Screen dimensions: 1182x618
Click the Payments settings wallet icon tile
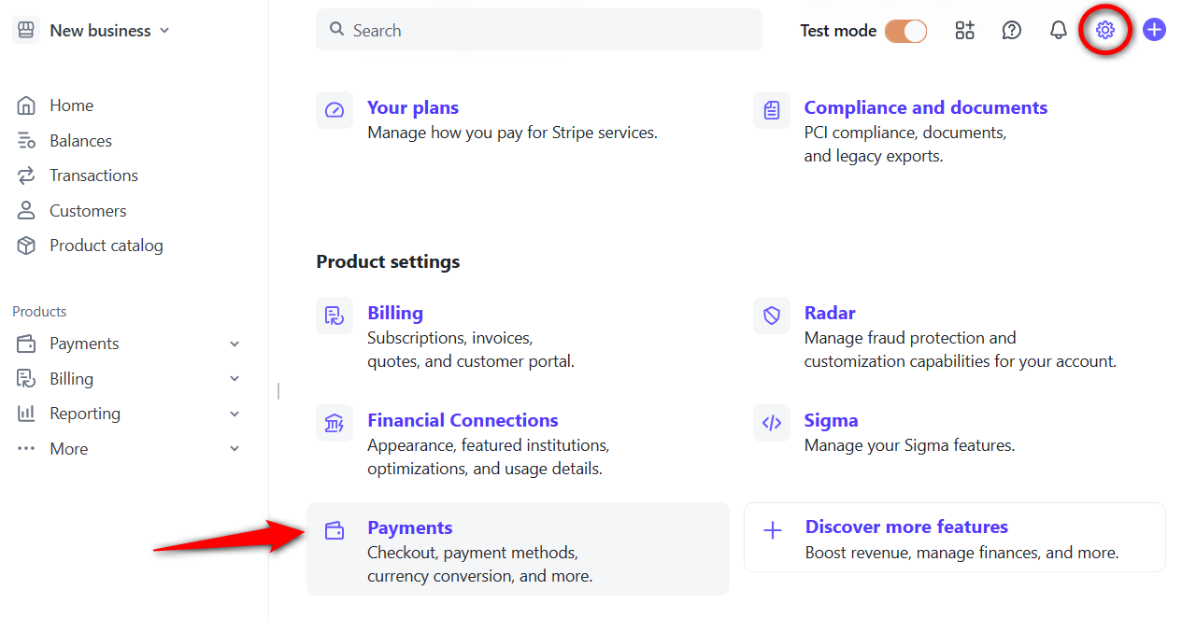click(335, 530)
